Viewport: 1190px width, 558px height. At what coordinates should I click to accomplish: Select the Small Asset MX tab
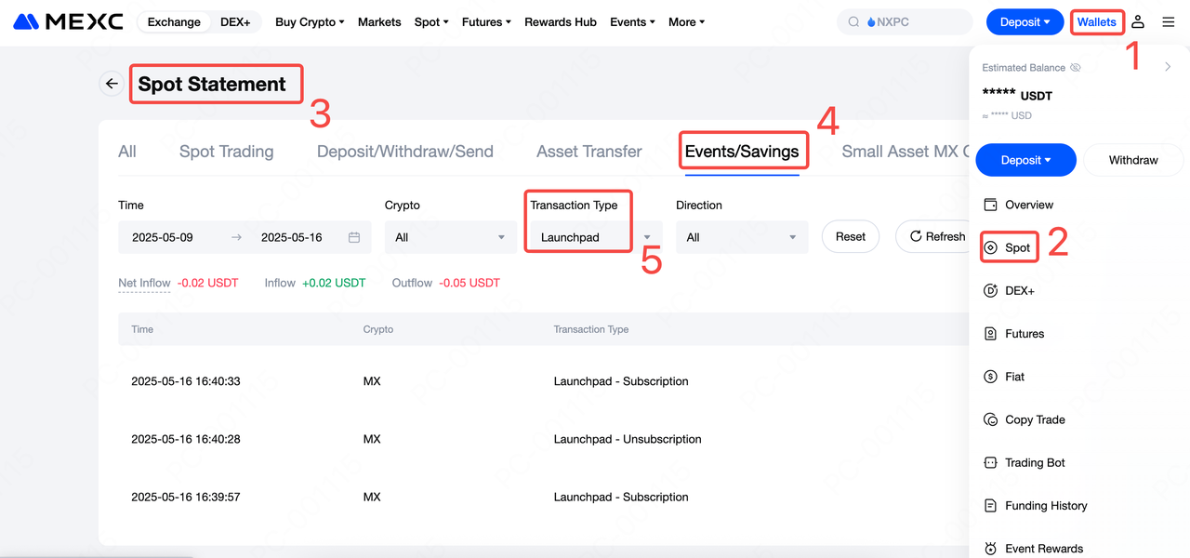click(906, 152)
